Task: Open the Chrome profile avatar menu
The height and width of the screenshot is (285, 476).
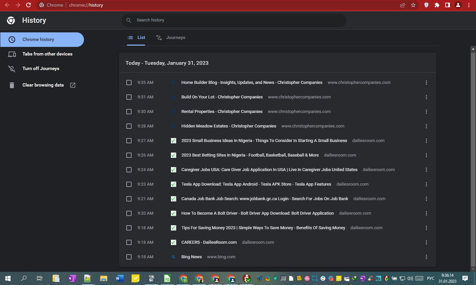Action: (458, 5)
